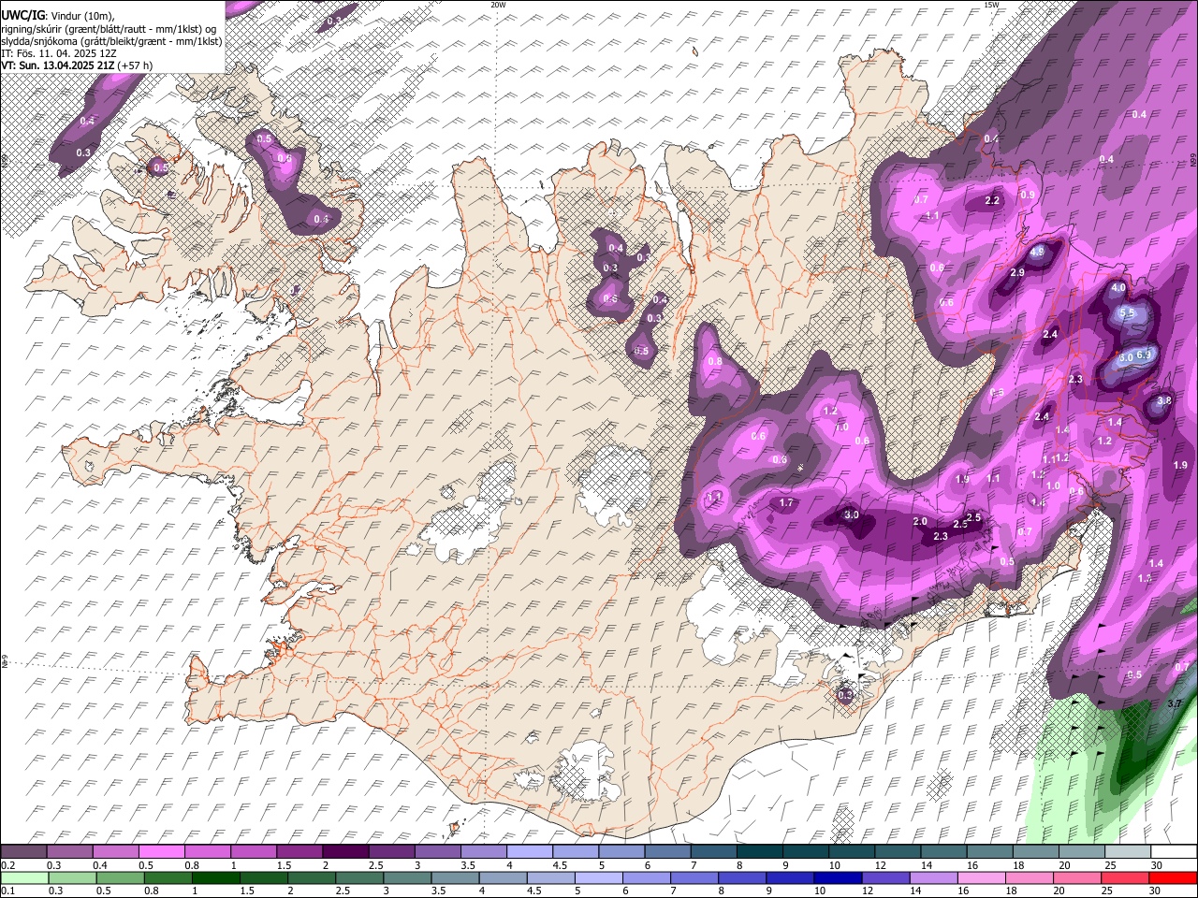
Task: Click the bottom legend swatch between 0.1 and 0.3
Action: pos(23,878)
